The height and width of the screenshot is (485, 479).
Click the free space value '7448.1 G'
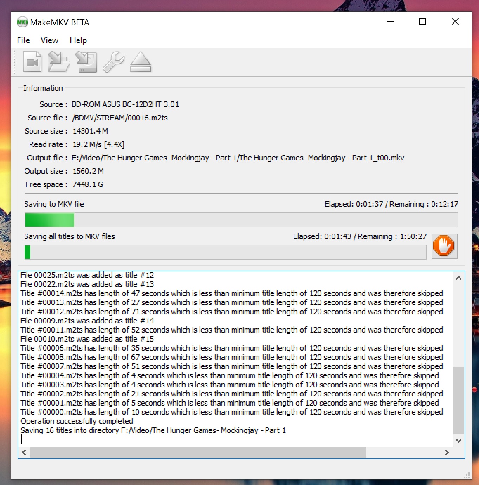pyautogui.click(x=88, y=184)
